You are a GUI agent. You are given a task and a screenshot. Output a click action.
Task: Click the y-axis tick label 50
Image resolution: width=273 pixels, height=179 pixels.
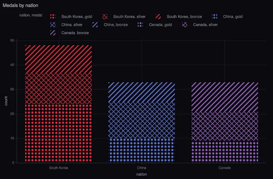12,40
